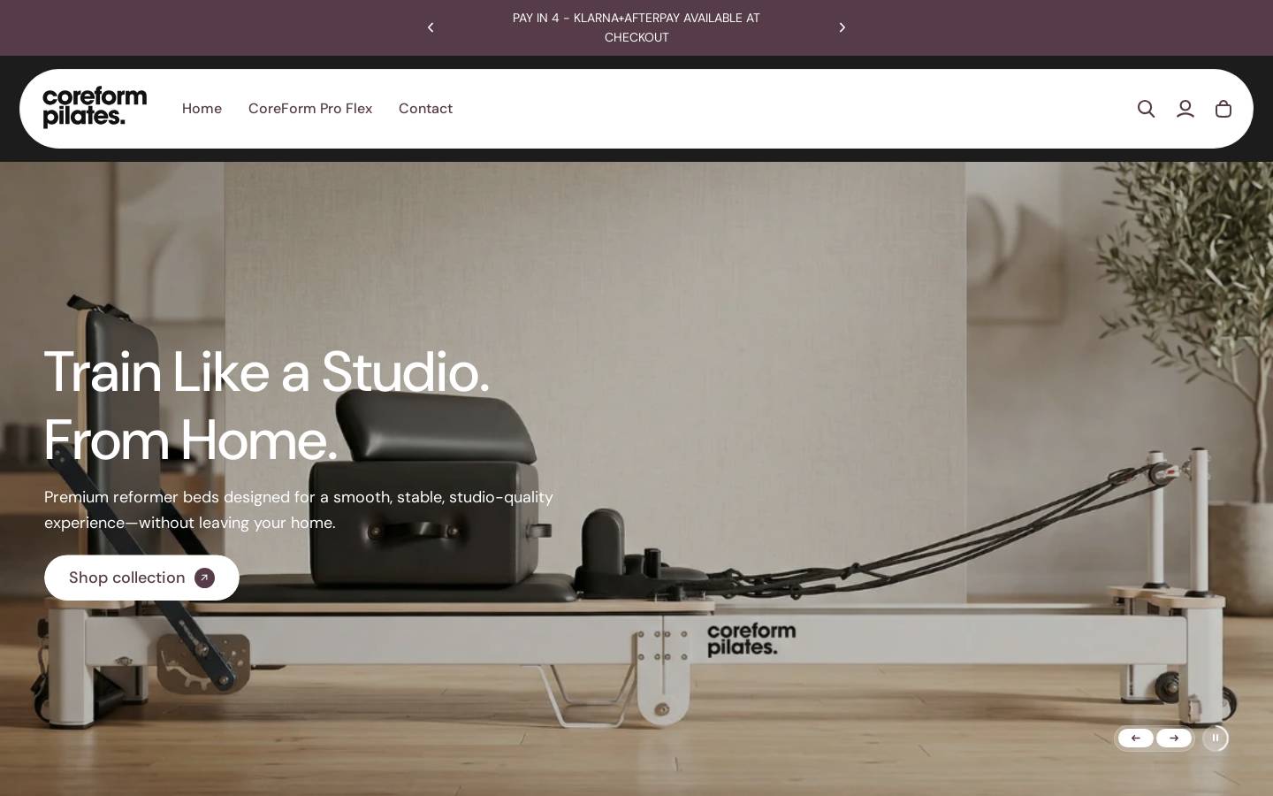Go to previous hero slide arrow
Image resolution: width=1273 pixels, height=796 pixels.
pos(1136,738)
